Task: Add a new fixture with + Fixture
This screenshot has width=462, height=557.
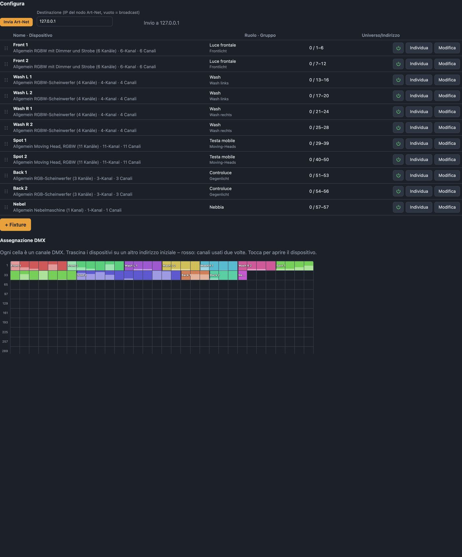Action: [x=16, y=225]
